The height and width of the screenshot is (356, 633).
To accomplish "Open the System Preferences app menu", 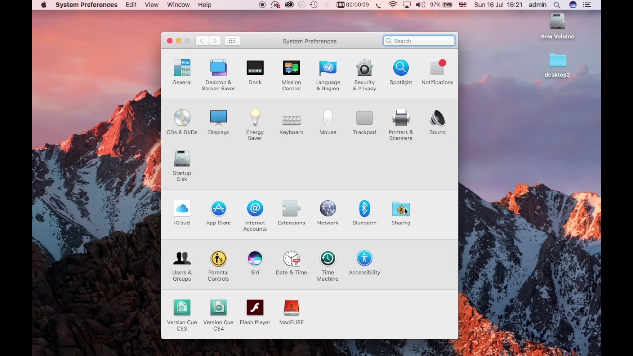I will 87,5.
